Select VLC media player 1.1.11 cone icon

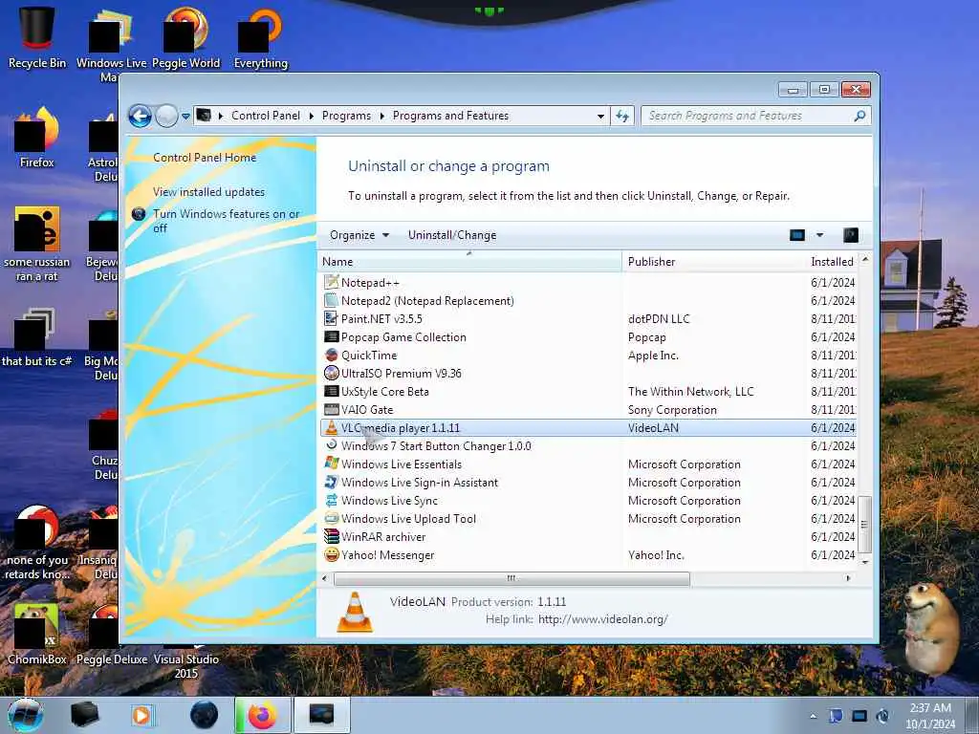pos(332,428)
